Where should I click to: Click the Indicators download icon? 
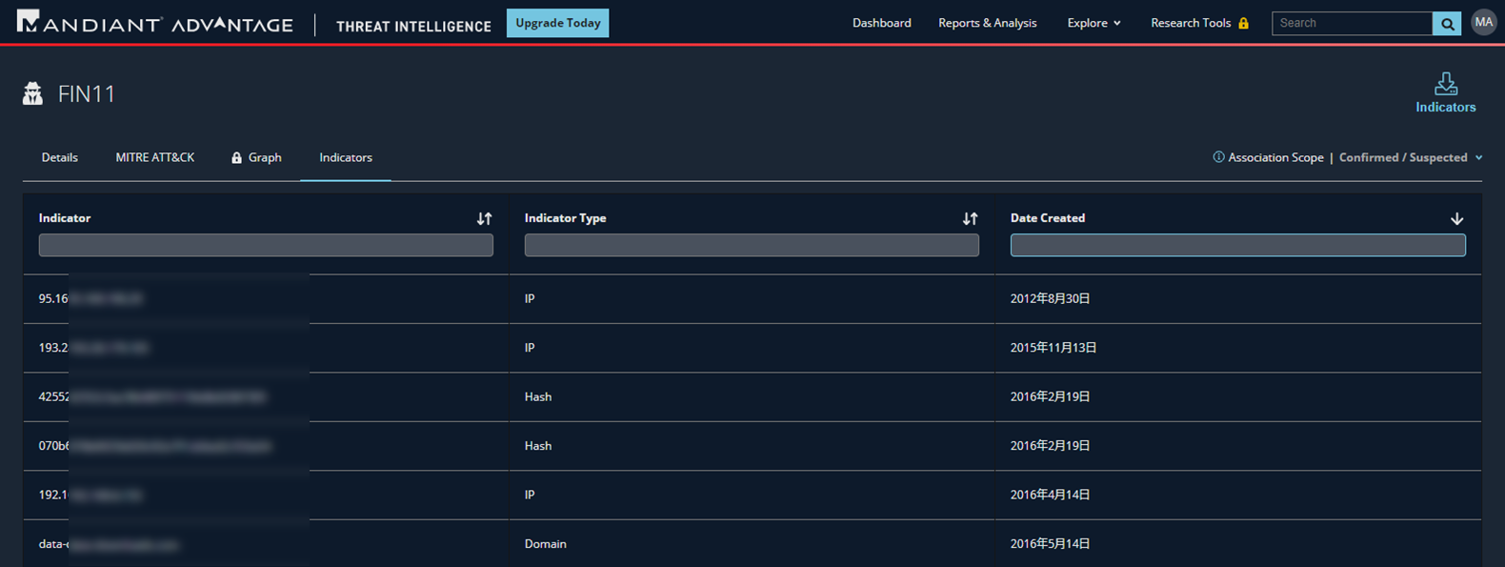[x=1446, y=84]
